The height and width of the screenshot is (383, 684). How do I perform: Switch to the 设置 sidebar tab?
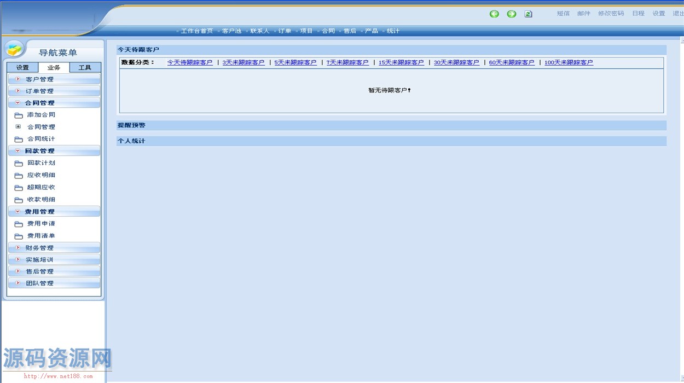pos(22,68)
